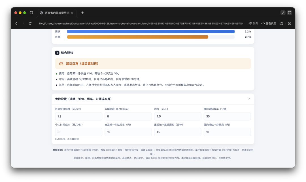Viewport: 306px width, 182px height.
Task: Open a new tab with the plus button
Action: tap(82, 13)
